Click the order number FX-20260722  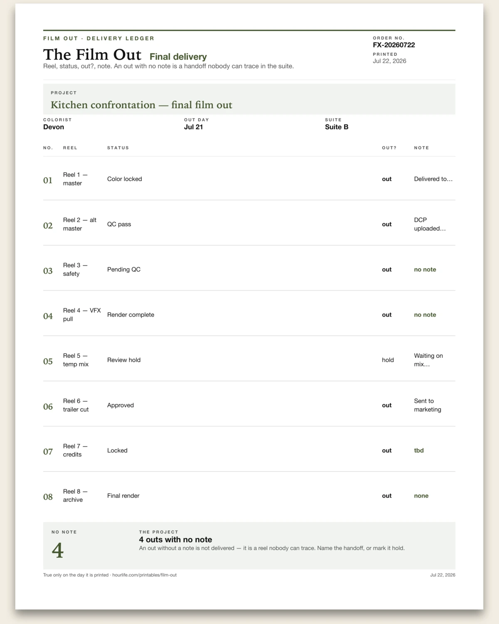pos(394,45)
